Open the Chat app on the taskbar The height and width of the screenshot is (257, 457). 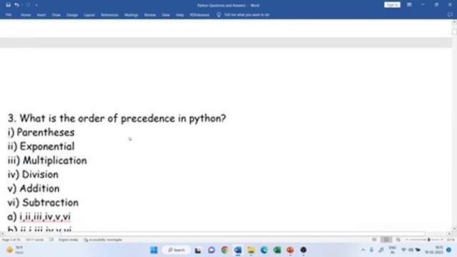coord(211,250)
